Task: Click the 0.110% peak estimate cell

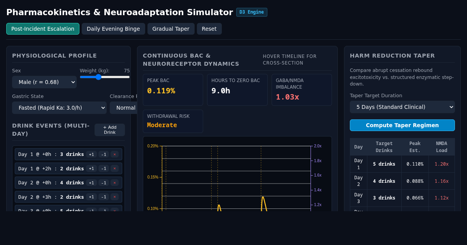Action: coord(415,164)
